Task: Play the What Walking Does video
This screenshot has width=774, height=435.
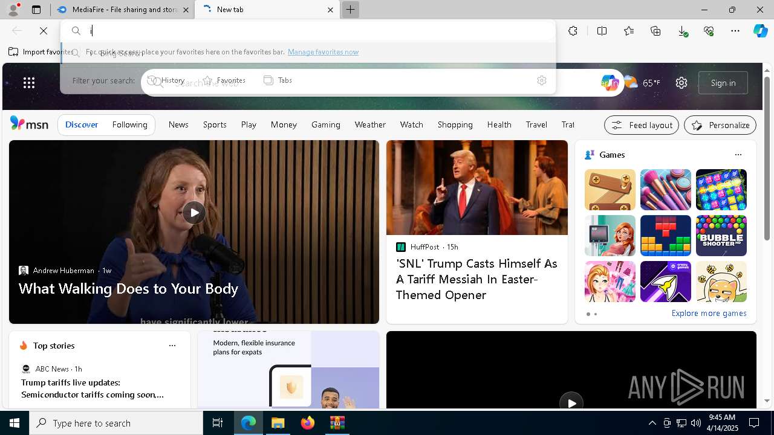Action: tap(194, 213)
